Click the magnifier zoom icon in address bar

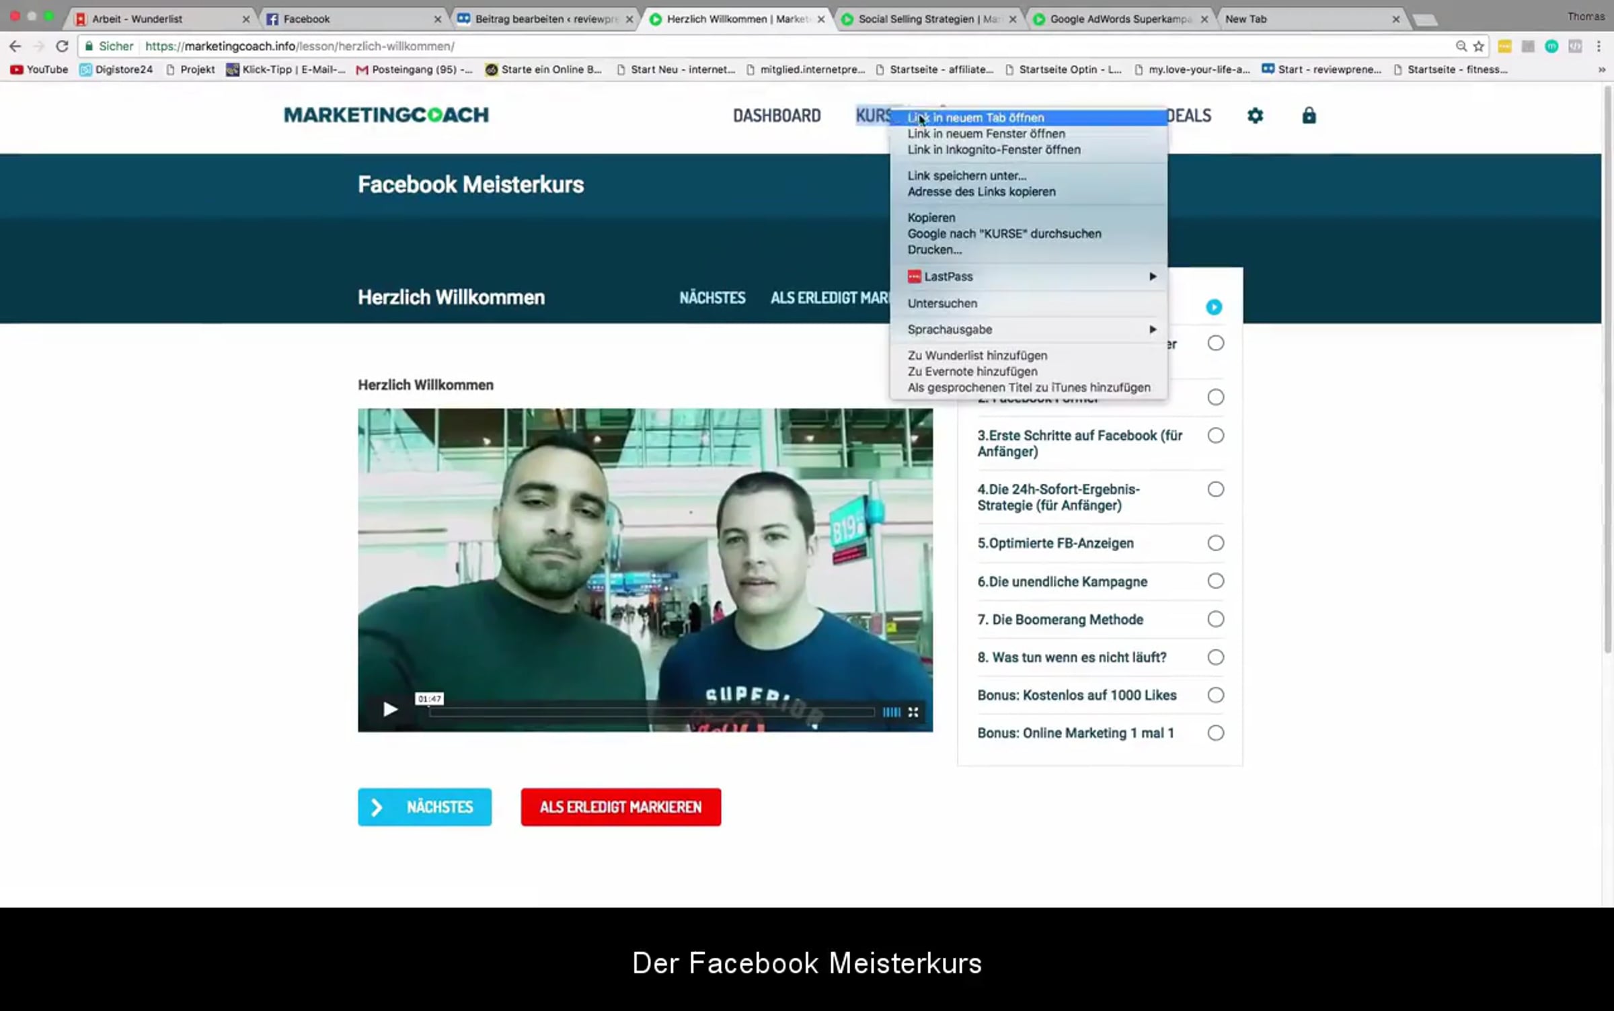(x=1461, y=46)
